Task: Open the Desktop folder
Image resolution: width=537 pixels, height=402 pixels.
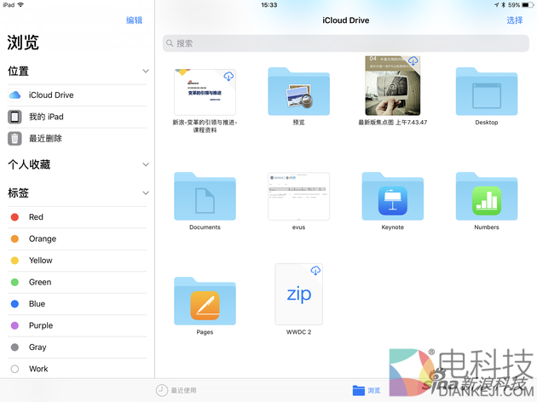Action: coord(487,91)
